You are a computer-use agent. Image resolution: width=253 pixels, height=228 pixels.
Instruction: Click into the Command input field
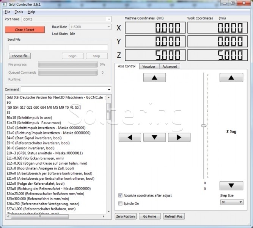(66, 89)
